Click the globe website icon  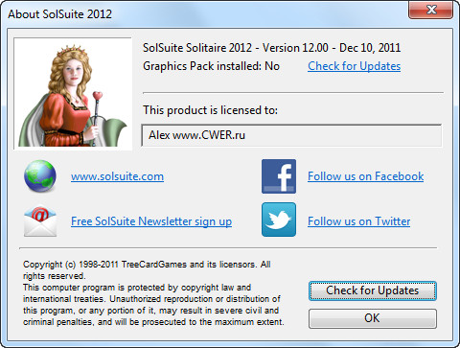tap(40, 176)
